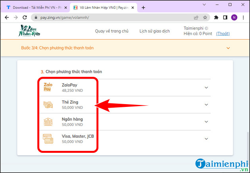Open a new tab with the plus button
This screenshot has width=250, height=173.
tap(143, 8)
